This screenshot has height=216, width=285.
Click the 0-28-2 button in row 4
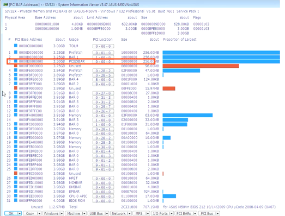click(x=103, y=71)
